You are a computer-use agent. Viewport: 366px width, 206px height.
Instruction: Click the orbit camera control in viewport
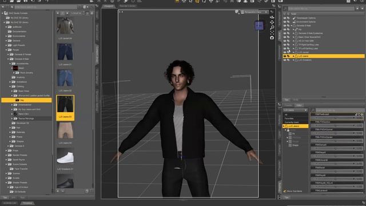point(272,17)
